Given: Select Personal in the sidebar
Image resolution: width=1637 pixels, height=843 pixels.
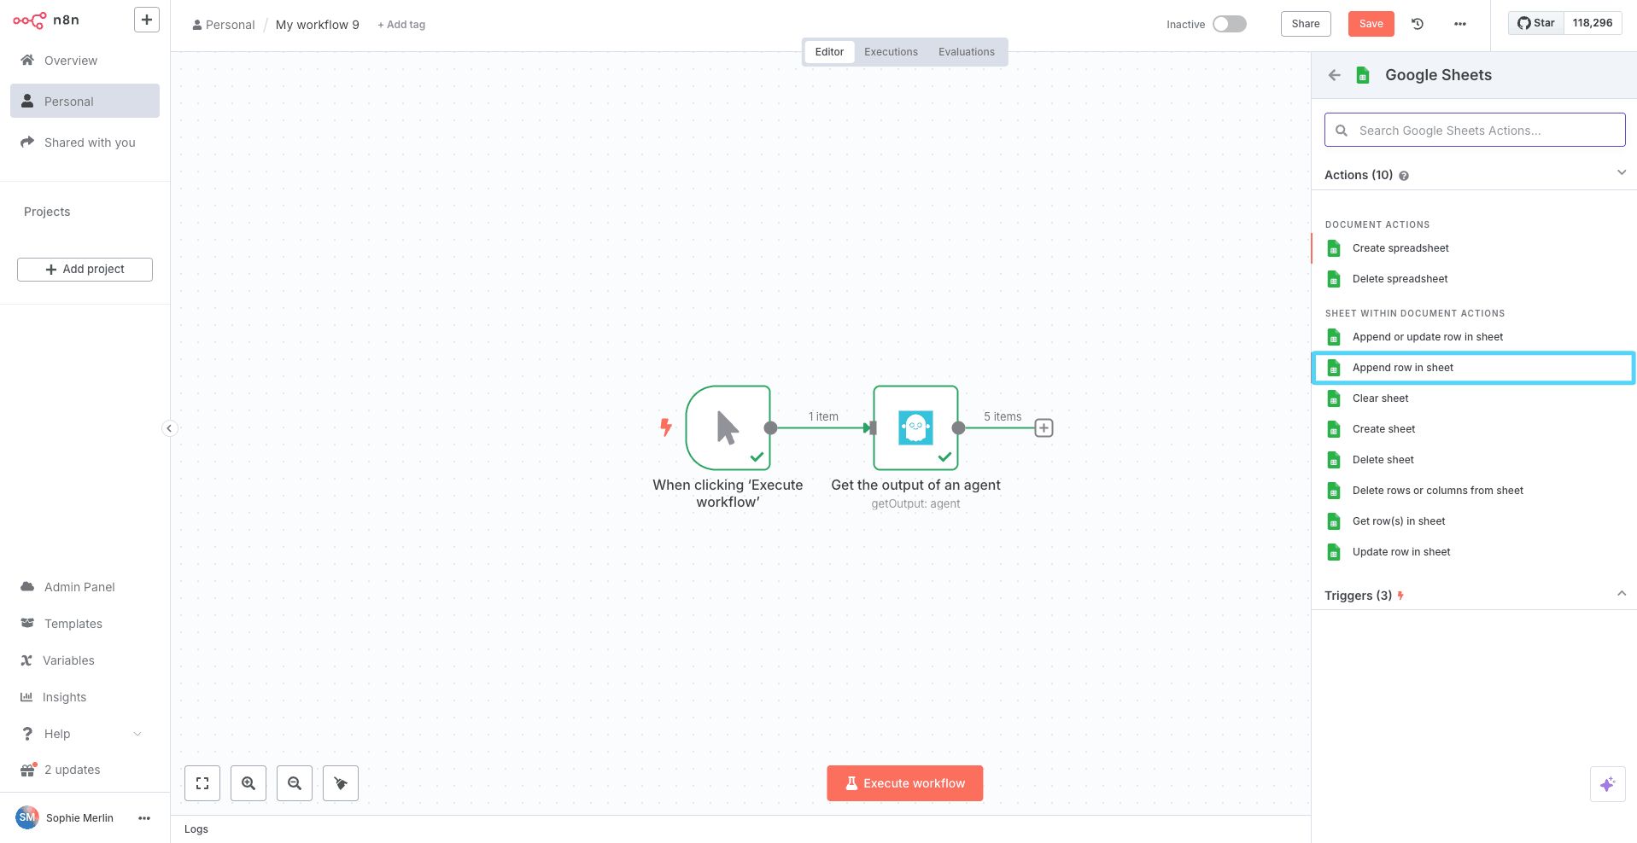Looking at the screenshot, I should [x=85, y=102].
